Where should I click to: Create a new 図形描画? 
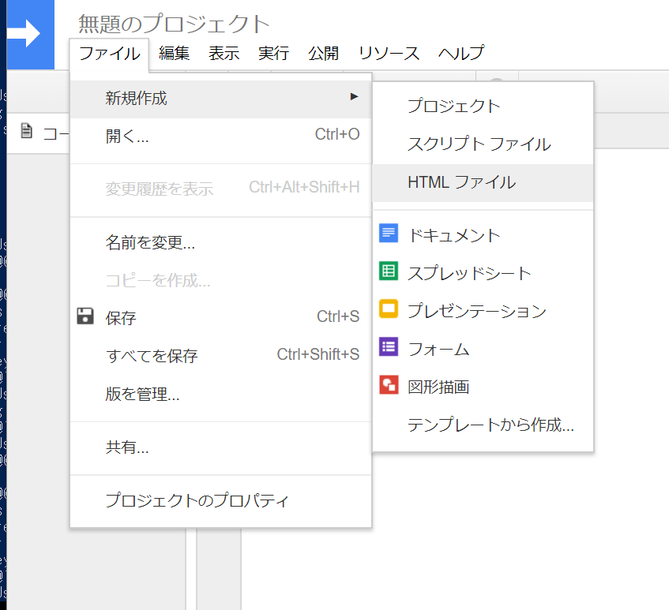pyautogui.click(x=483, y=387)
